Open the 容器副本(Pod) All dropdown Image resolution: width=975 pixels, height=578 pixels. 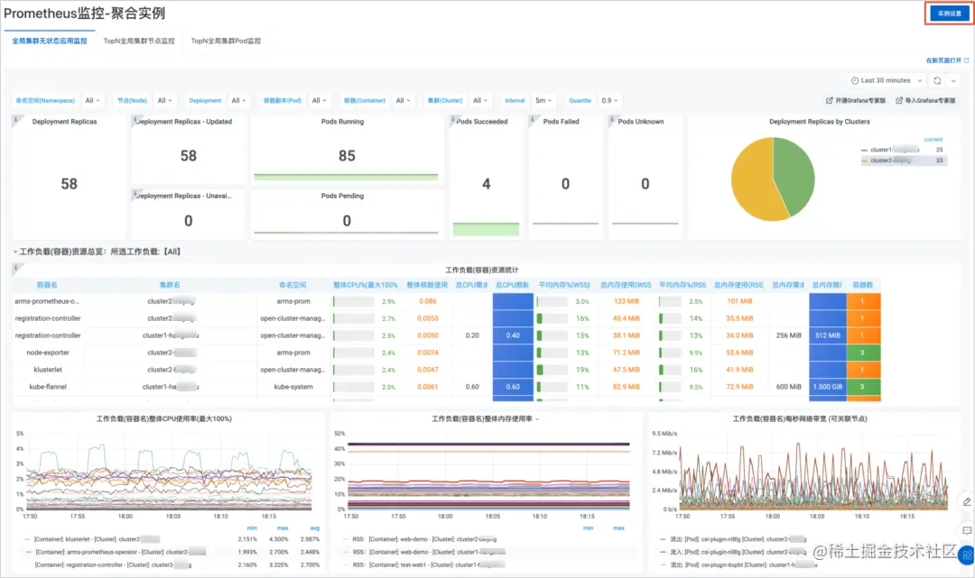pyautogui.click(x=319, y=101)
